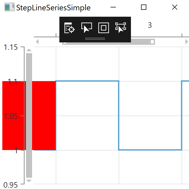Minimize the StepLineSeriesSimple window
The height and width of the screenshot is (189, 189).
tap(113, 7)
